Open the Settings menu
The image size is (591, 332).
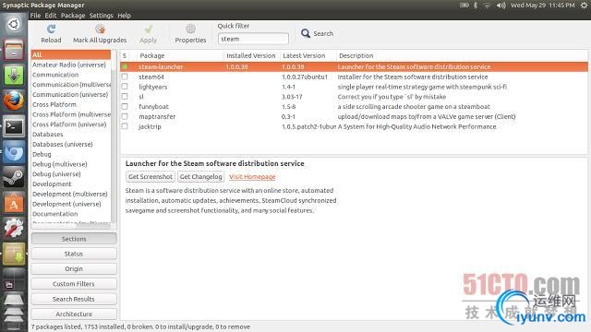pyautogui.click(x=101, y=16)
